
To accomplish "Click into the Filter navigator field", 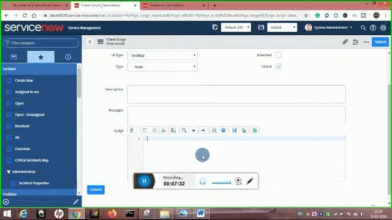I will pyautogui.click(x=41, y=43).
